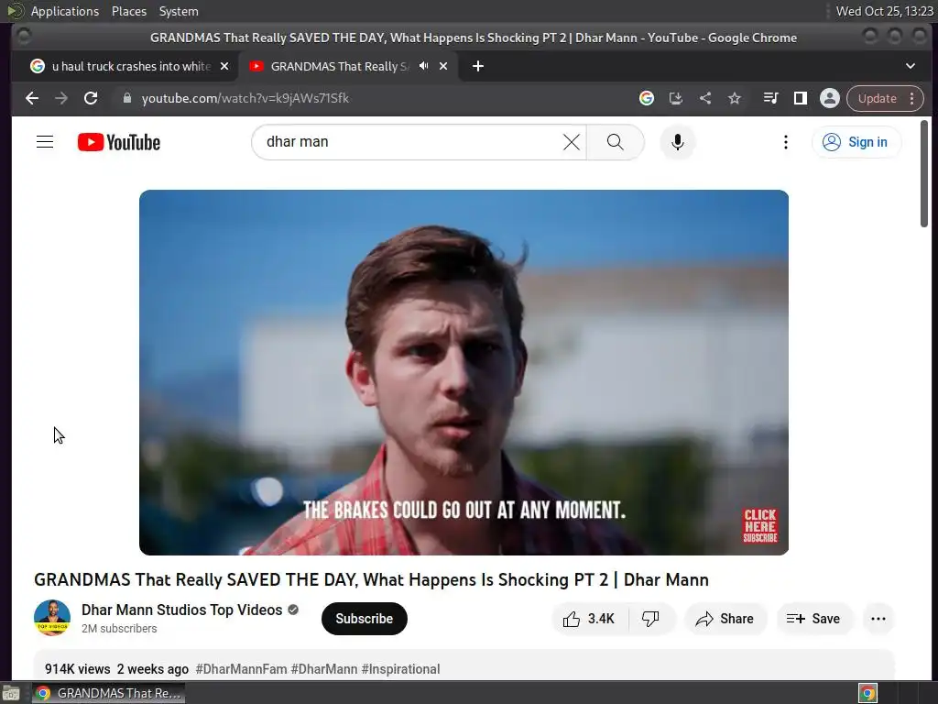Clear the search text with the X icon
938x704 pixels.
572,142
